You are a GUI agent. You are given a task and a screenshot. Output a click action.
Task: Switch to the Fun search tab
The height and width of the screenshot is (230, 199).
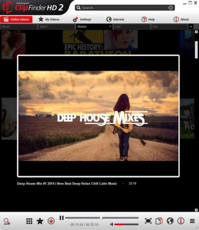170,27
